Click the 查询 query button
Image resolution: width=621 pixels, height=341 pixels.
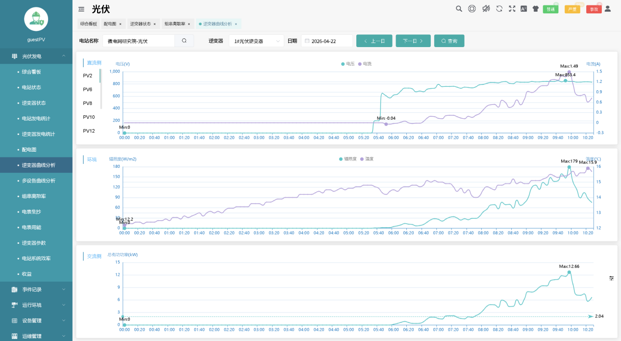pos(449,41)
